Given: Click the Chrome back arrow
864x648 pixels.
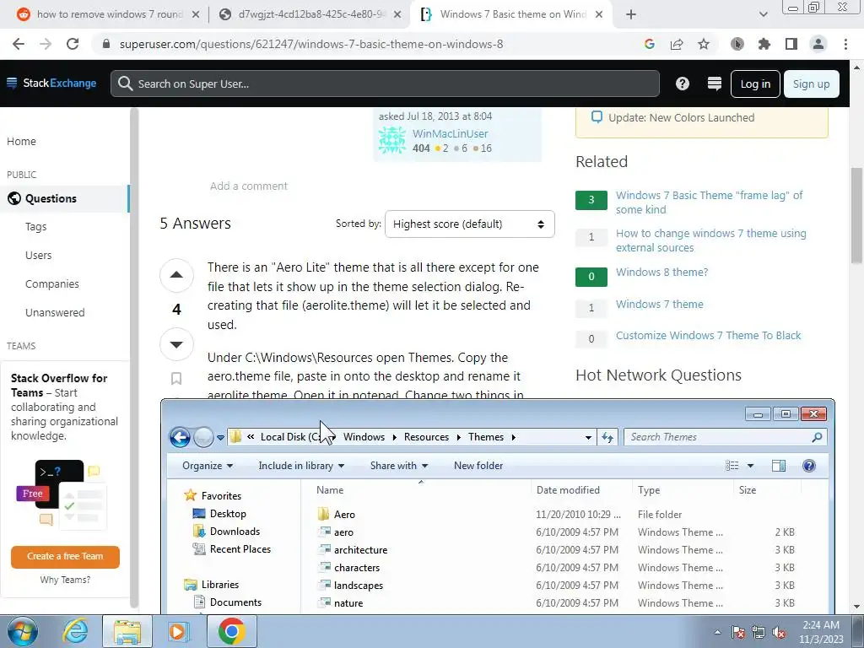Looking at the screenshot, I should (x=19, y=44).
